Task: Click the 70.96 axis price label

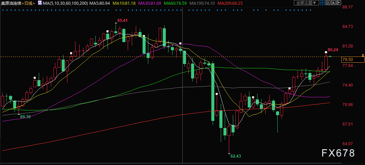Action: [x=348, y=105]
